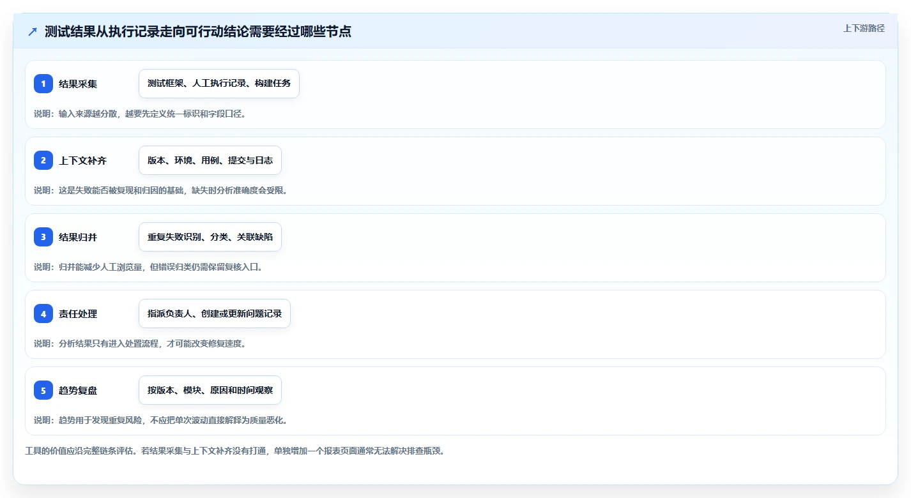Click the 趋势复盘 step title
Screen dimensions: 911x498
(78, 390)
